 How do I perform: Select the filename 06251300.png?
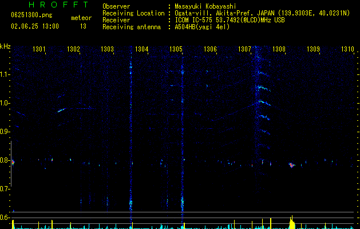[x=31, y=15]
